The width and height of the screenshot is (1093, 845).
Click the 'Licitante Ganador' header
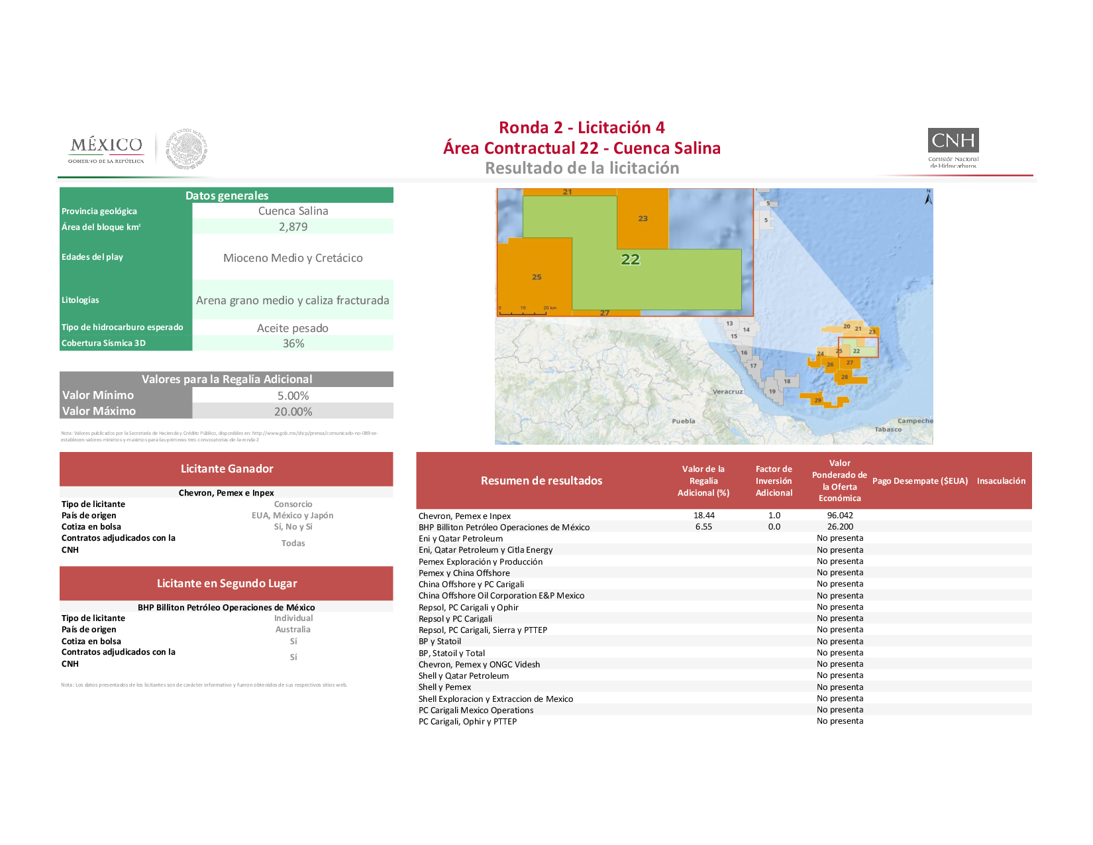(x=227, y=469)
